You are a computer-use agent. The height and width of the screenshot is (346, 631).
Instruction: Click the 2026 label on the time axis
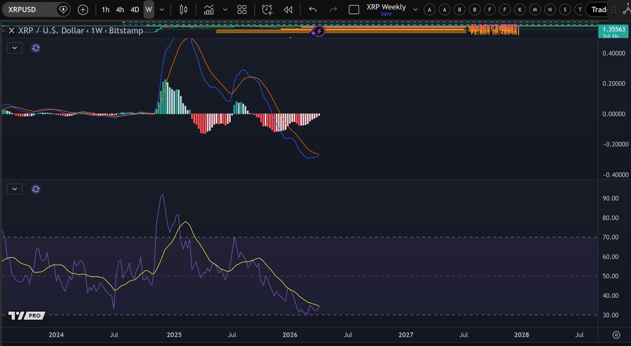290,334
